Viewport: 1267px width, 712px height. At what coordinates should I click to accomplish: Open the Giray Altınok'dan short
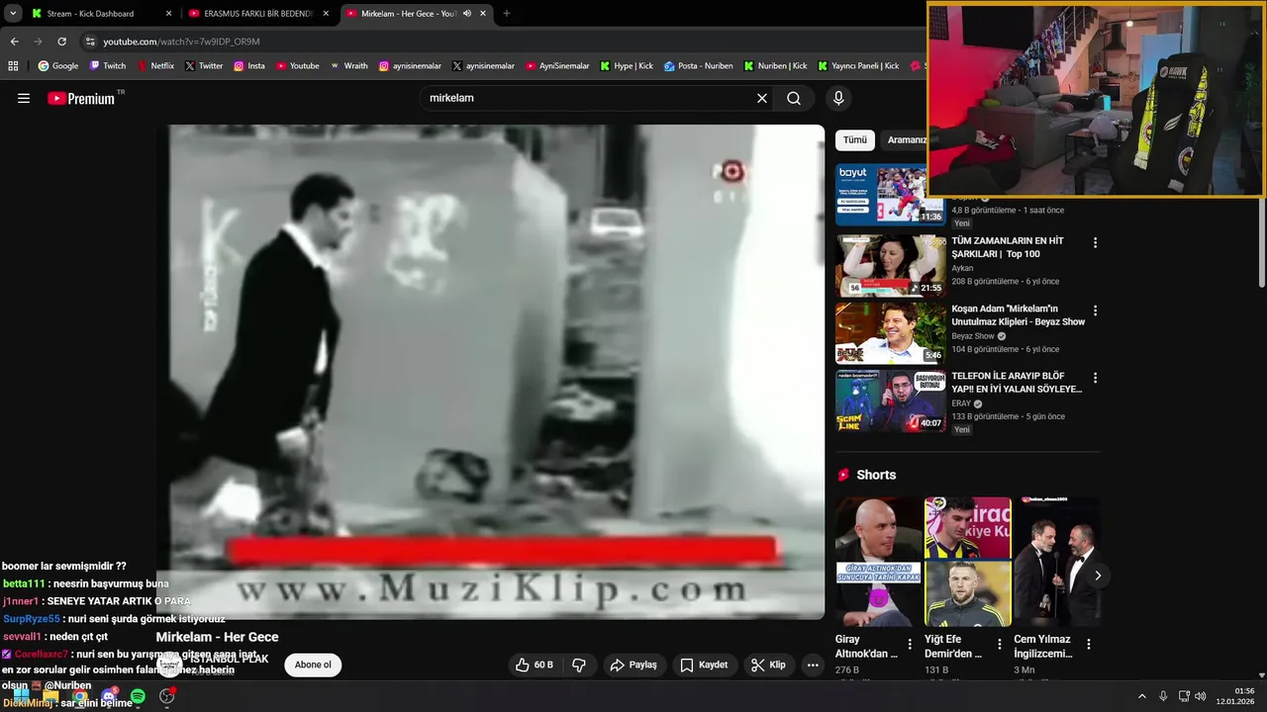coord(878,562)
